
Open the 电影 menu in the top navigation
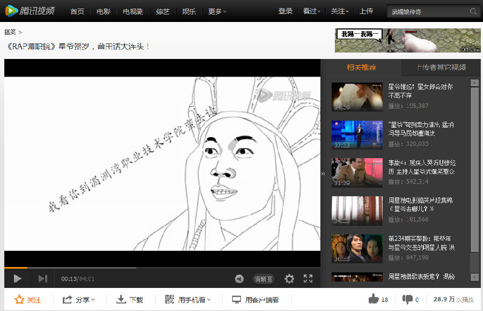tap(104, 11)
